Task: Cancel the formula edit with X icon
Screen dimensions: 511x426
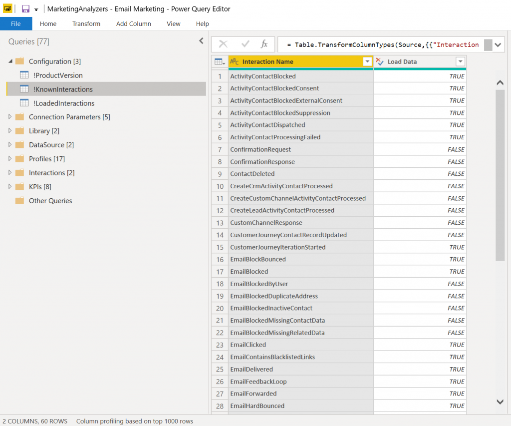Action: [x=223, y=44]
